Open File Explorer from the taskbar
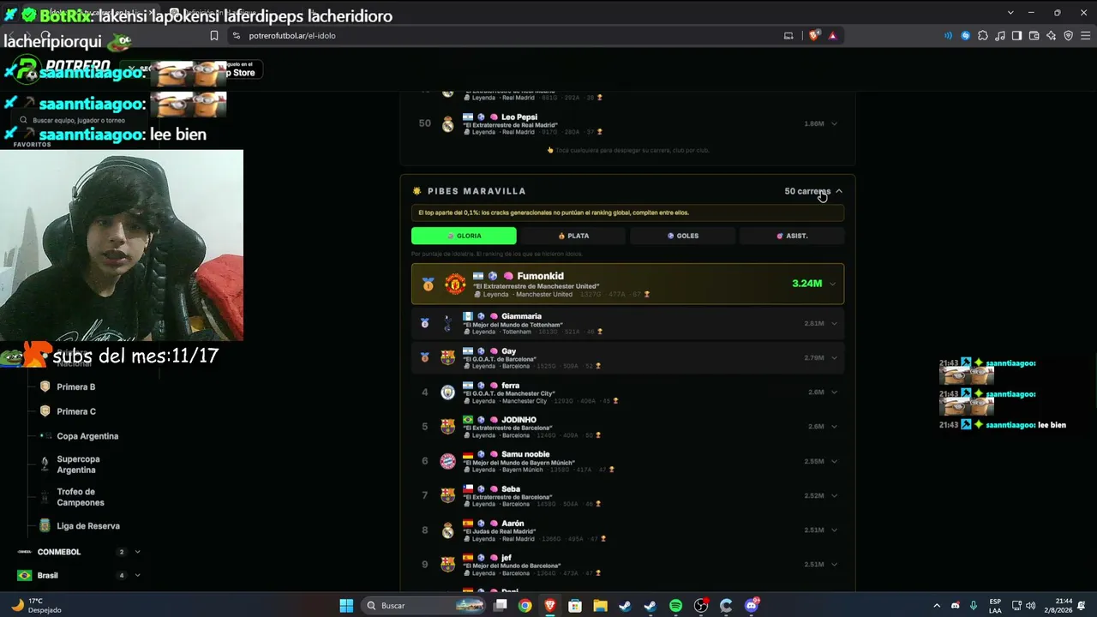The width and height of the screenshot is (1097, 617). [601, 606]
